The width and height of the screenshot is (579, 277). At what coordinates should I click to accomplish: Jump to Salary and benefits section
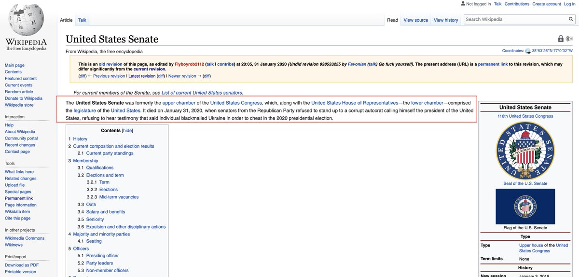(106, 212)
